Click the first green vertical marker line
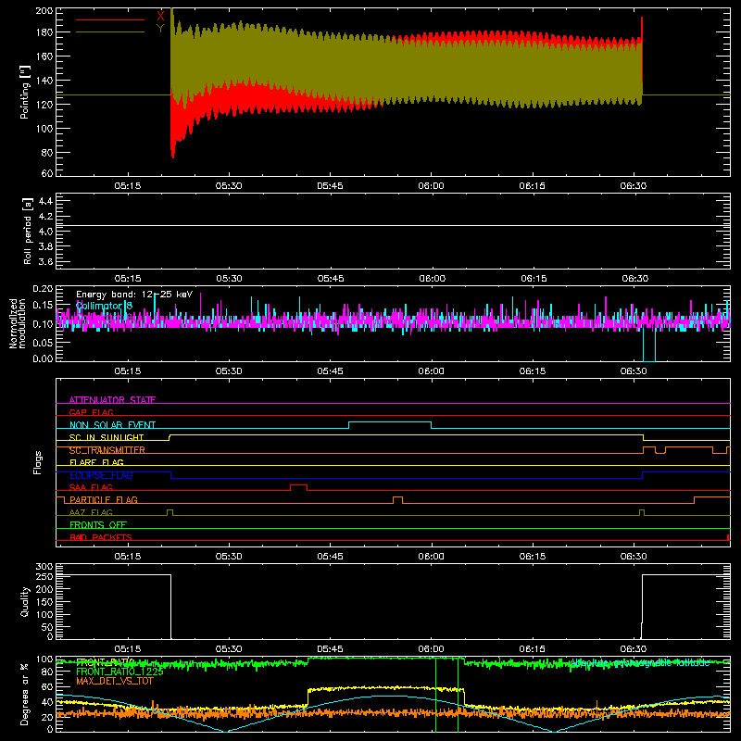Screen dimensions: 741x741 [435, 695]
